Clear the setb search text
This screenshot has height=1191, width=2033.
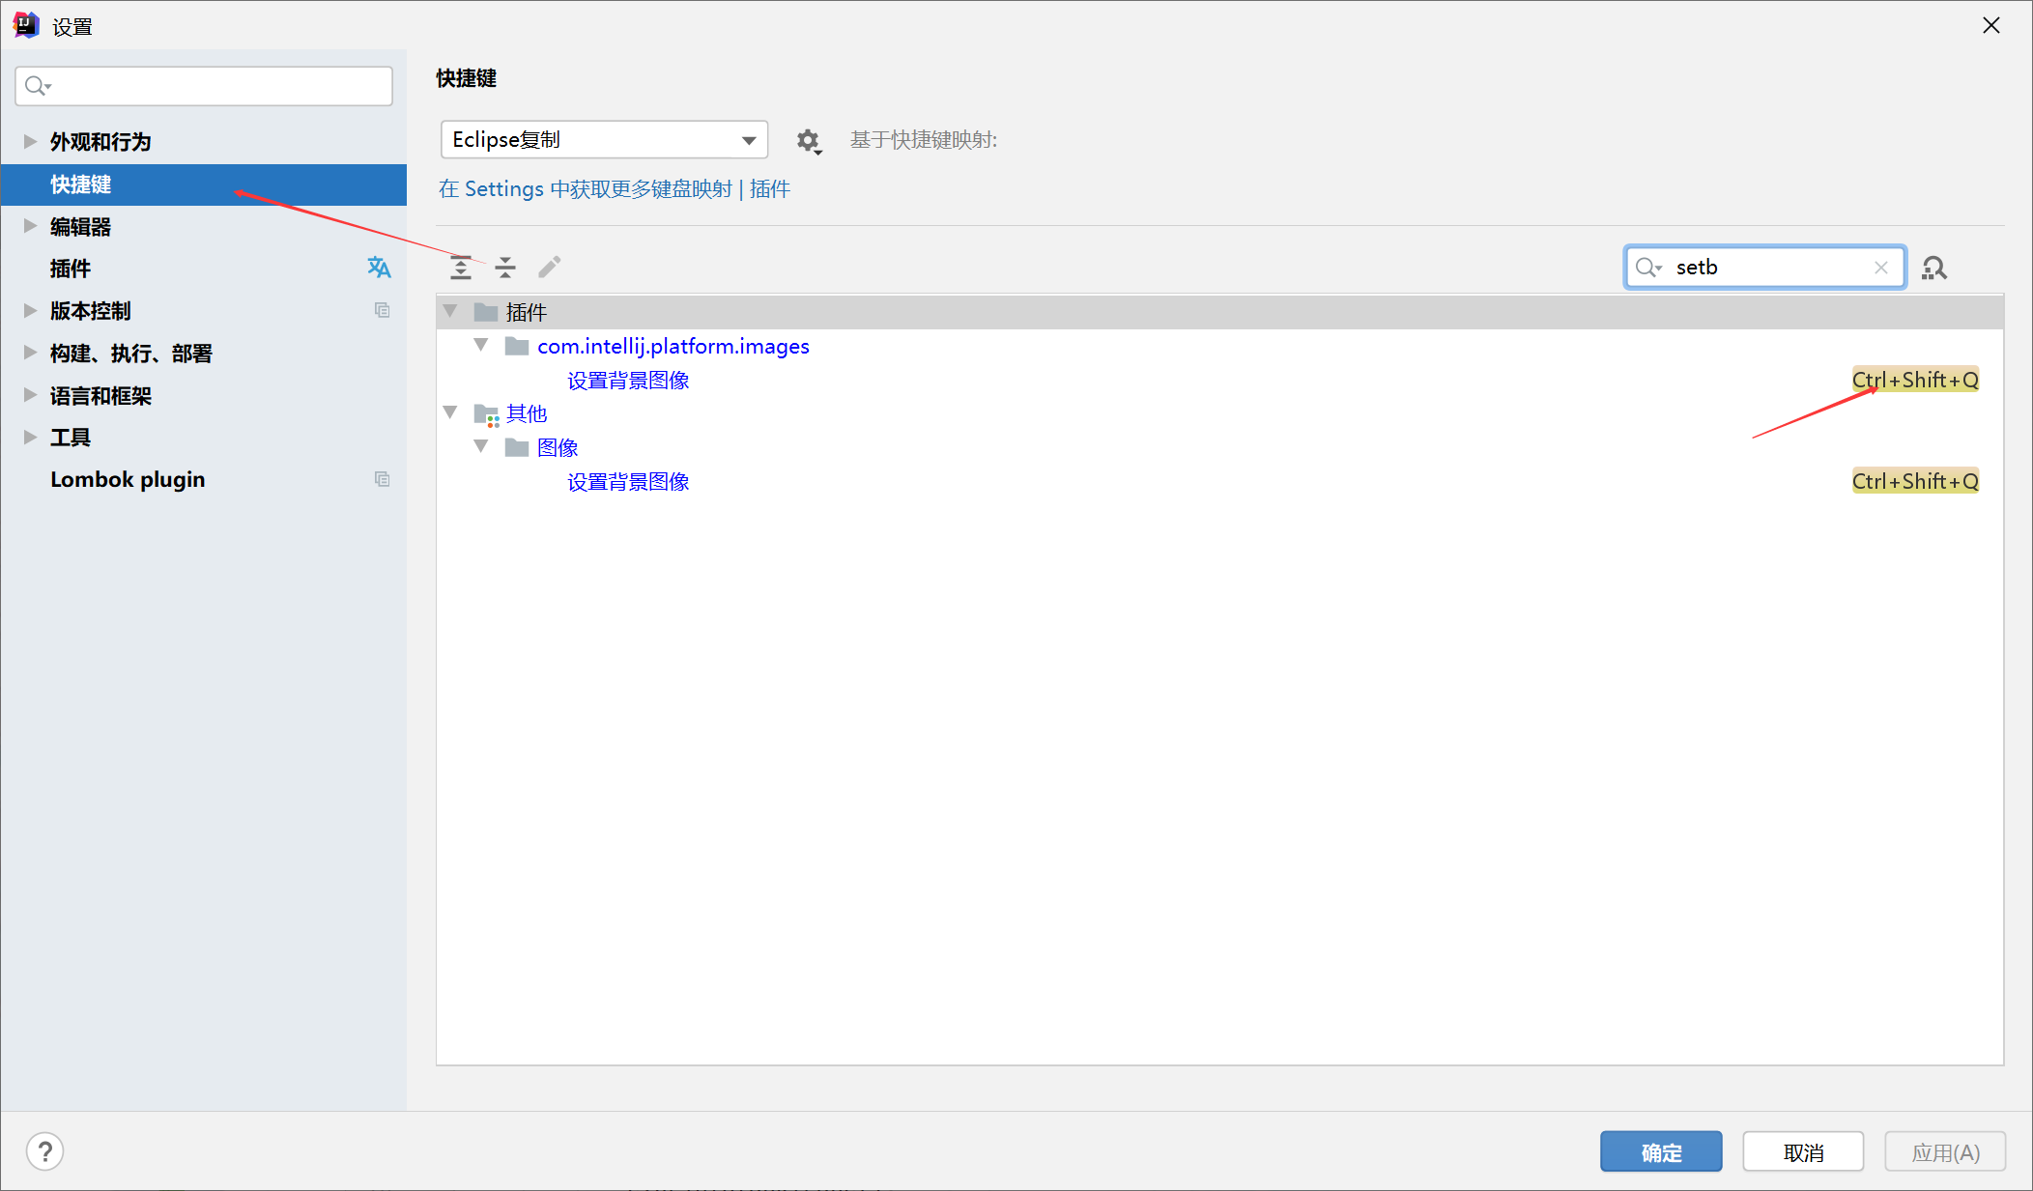coord(1880,268)
